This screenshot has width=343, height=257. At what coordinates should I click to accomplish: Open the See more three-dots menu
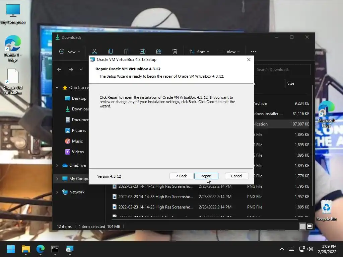click(x=254, y=52)
